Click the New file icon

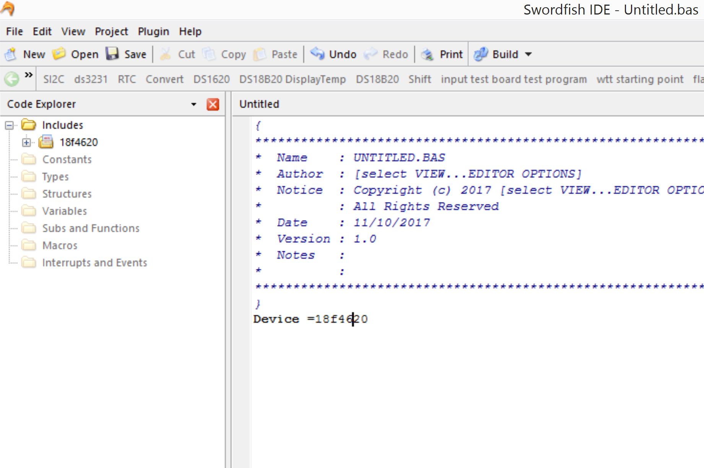(x=11, y=54)
